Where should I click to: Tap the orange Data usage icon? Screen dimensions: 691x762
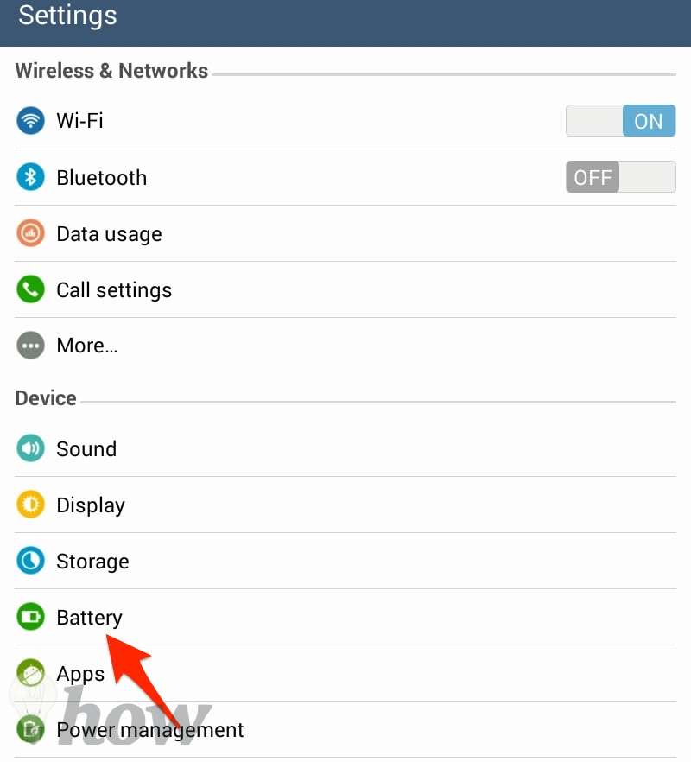[30, 233]
